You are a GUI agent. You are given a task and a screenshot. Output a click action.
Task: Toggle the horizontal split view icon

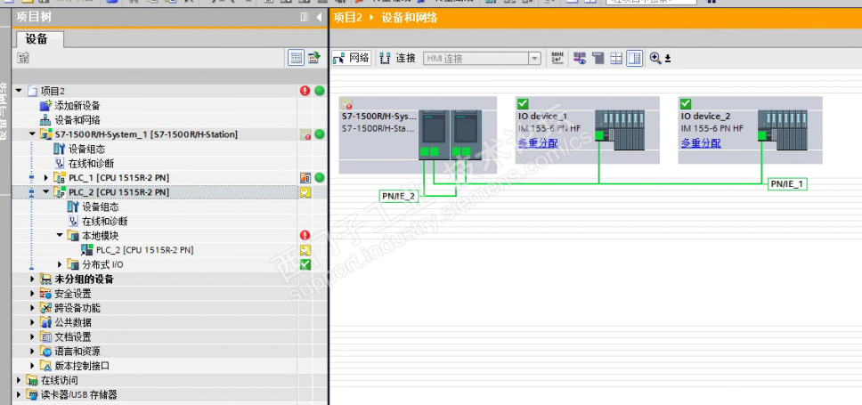616,58
